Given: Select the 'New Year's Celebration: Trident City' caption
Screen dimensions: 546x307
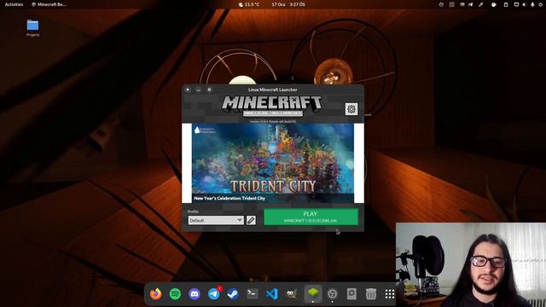Looking at the screenshot, I should (229, 198).
